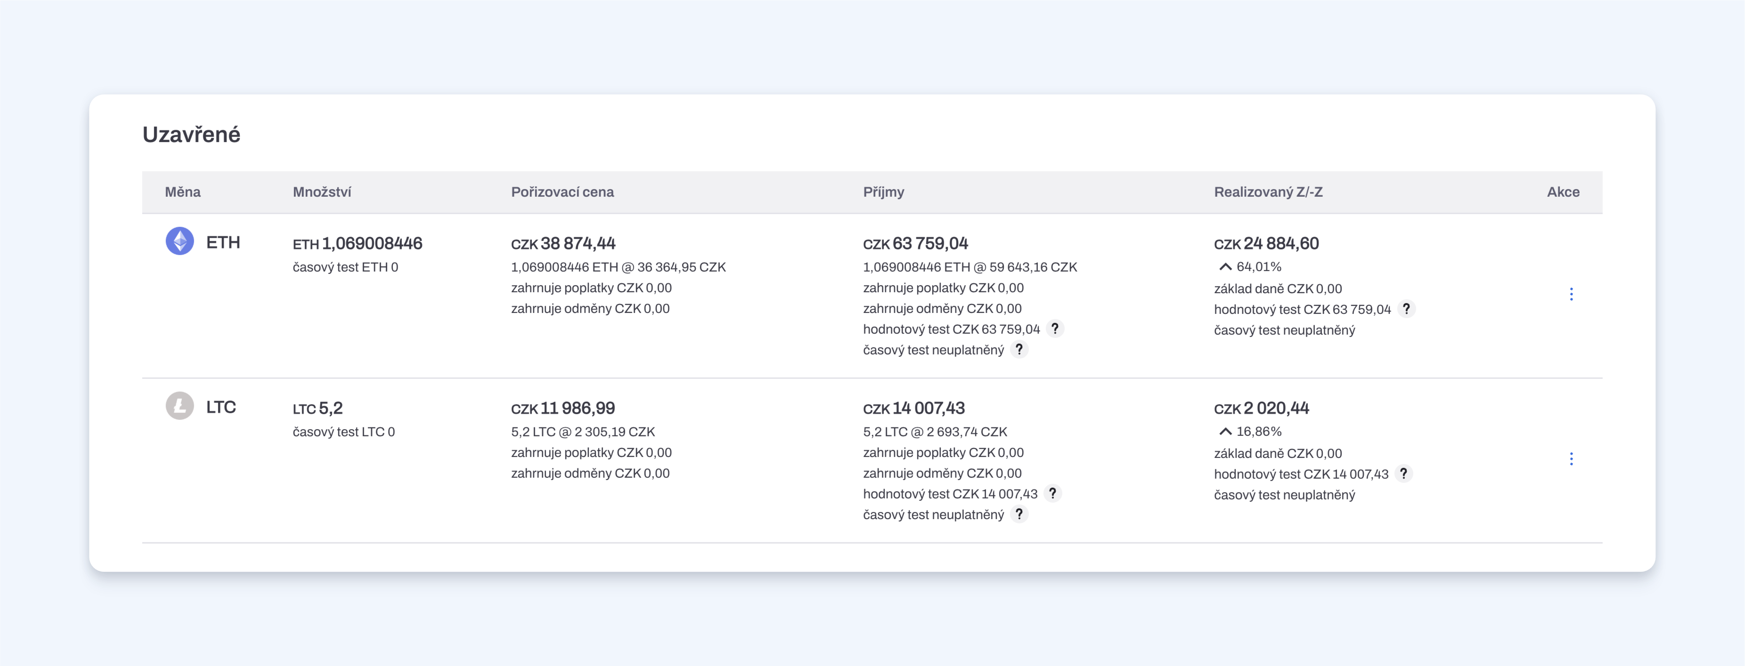Click the Ethereum coin icon
This screenshot has height=666, width=1745.
pos(179,241)
